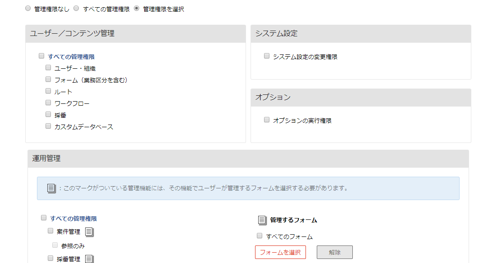
Task: Click the フォームを選択 button
Action: click(281, 252)
